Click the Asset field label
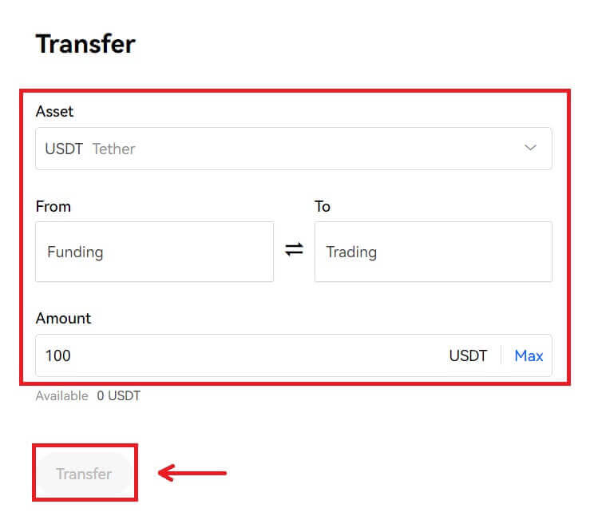This screenshot has height=524, width=590. tap(54, 112)
